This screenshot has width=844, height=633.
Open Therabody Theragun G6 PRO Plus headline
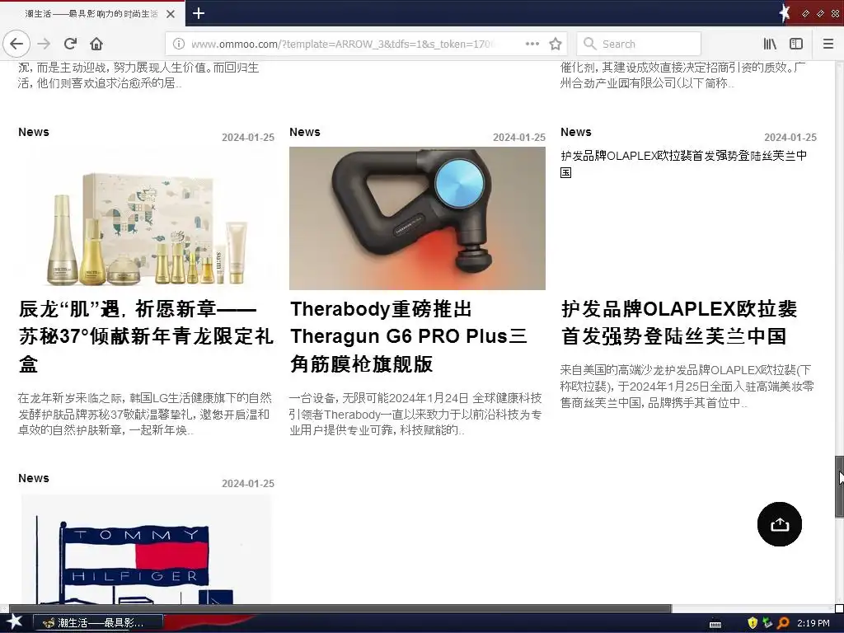[409, 336]
